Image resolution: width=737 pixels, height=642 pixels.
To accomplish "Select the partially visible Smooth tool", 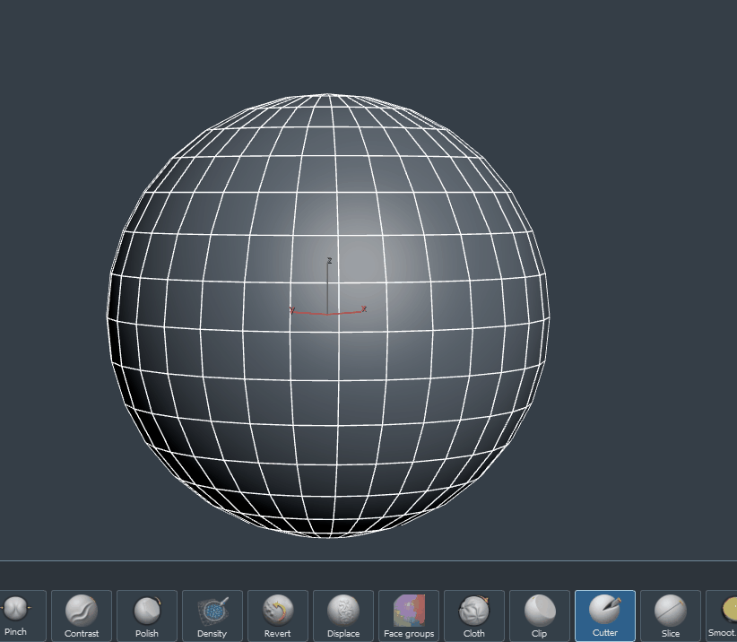I will (722, 616).
